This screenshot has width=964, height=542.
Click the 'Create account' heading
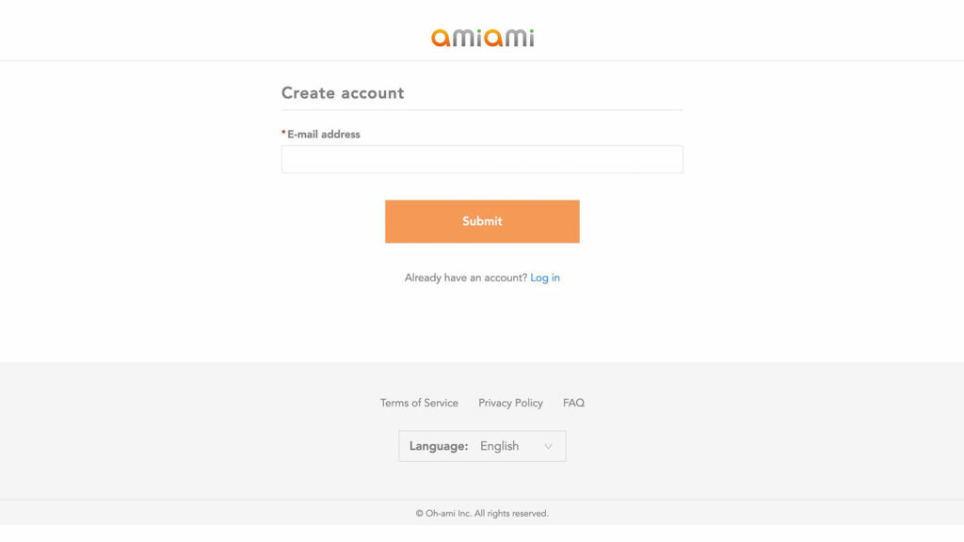tap(343, 93)
